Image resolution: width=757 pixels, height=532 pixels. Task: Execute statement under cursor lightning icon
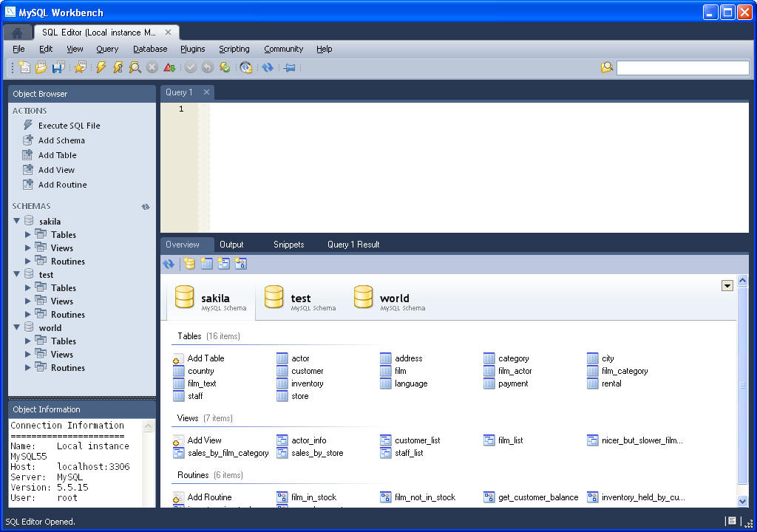coord(118,67)
